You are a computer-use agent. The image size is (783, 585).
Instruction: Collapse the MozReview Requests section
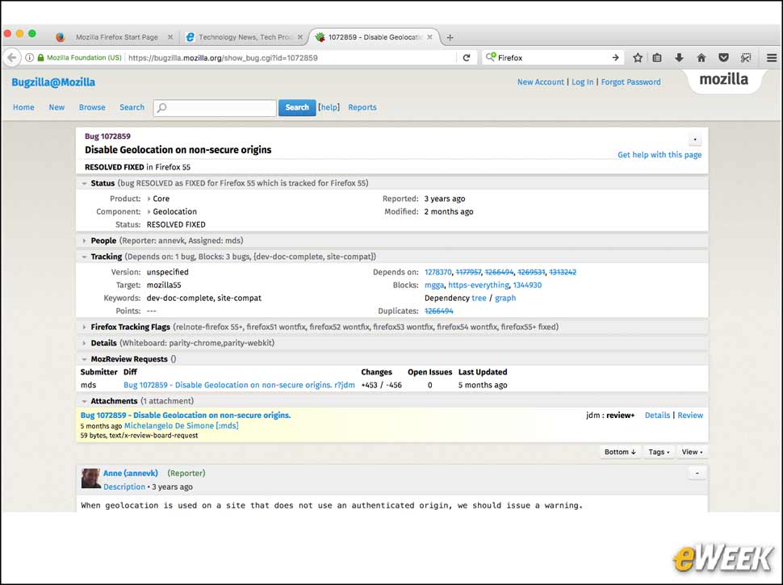point(85,359)
